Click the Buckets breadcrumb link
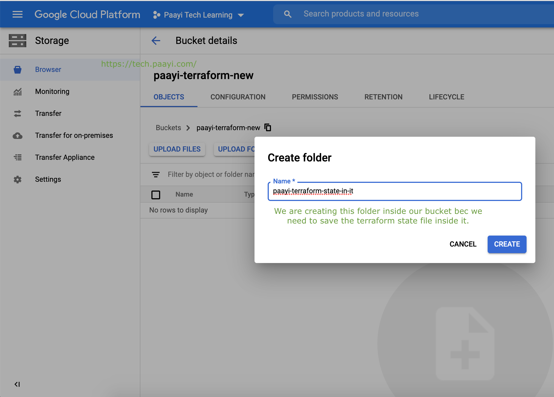 coord(168,128)
